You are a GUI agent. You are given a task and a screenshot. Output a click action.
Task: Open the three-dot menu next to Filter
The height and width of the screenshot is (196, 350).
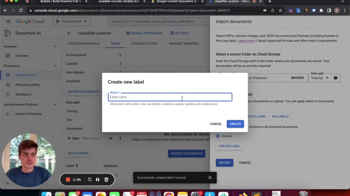pos(120,138)
